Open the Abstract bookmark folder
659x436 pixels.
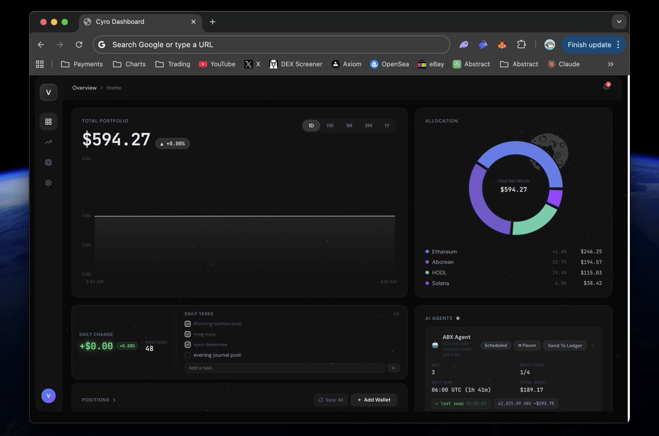(x=519, y=64)
